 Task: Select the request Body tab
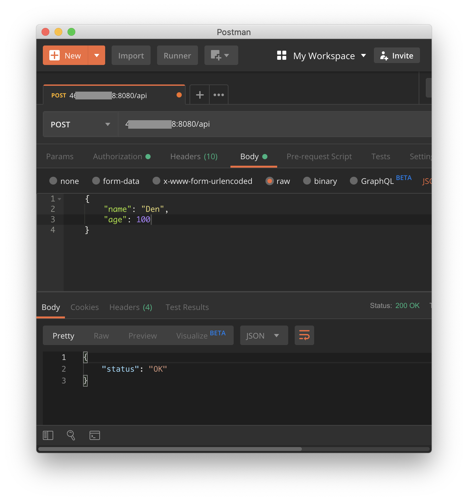click(254, 157)
